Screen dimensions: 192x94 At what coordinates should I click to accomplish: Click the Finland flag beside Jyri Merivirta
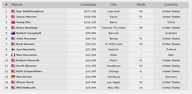tap(13, 50)
